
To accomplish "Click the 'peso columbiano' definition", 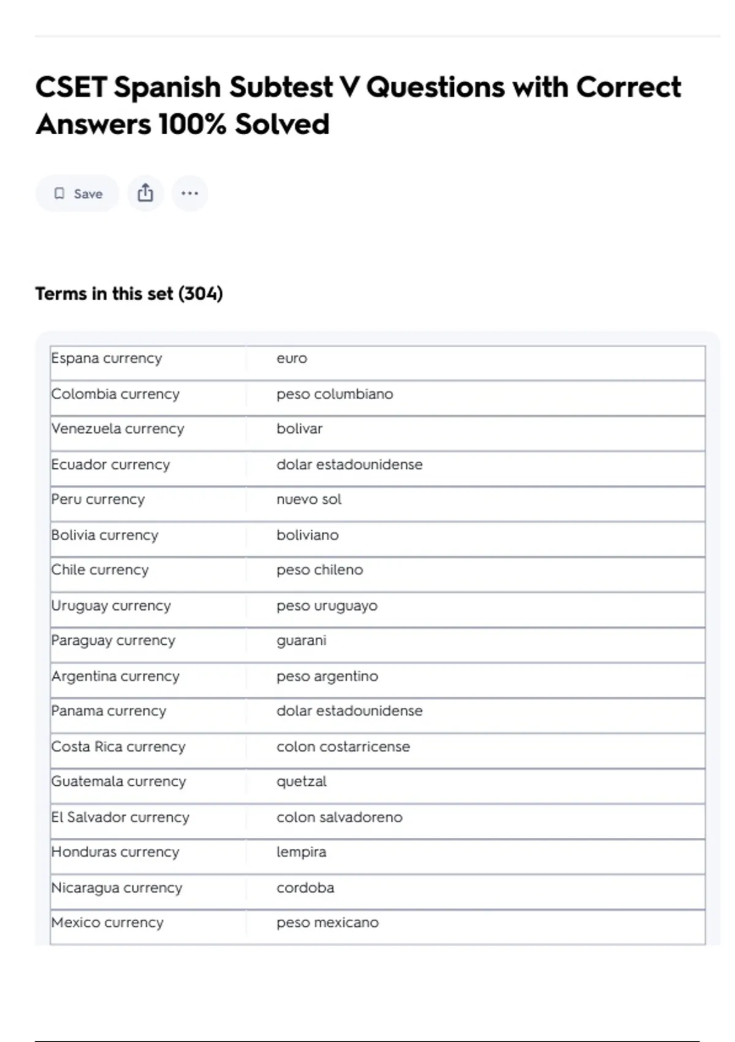I will click(x=334, y=394).
